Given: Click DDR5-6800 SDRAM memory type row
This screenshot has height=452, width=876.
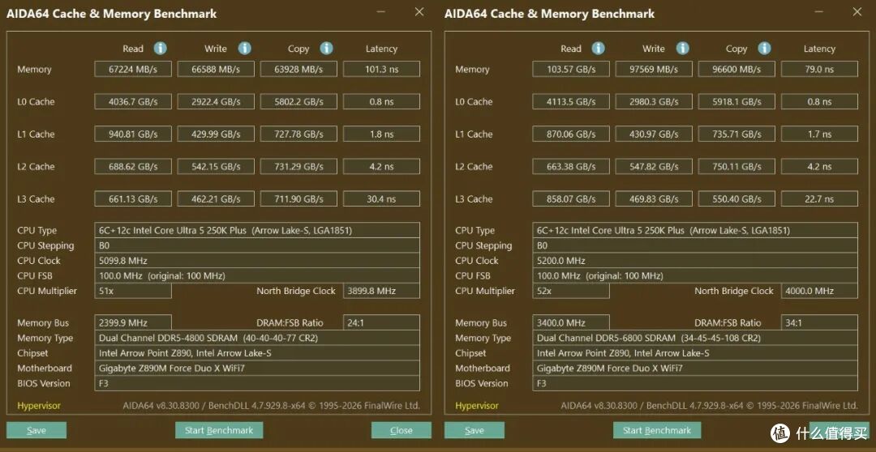Looking at the screenshot, I should [695, 338].
